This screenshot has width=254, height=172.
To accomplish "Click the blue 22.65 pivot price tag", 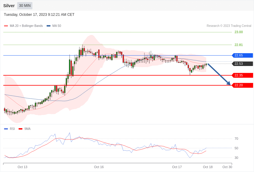I will coord(243,55).
